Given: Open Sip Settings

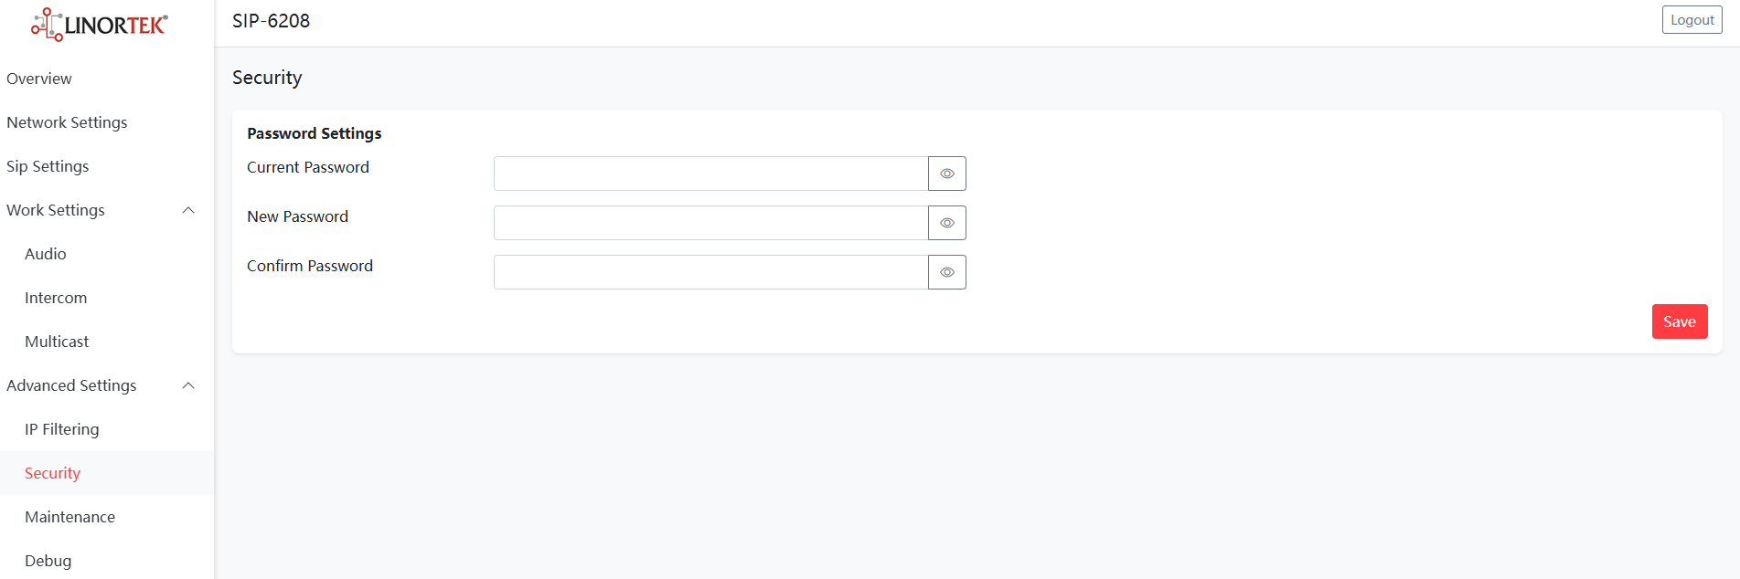Looking at the screenshot, I should click(48, 166).
